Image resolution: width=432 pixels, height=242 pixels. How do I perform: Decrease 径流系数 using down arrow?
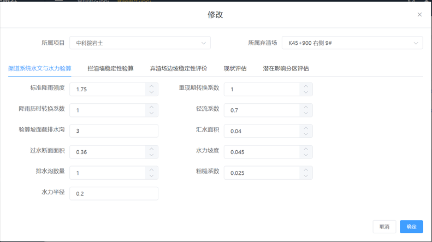306,114
